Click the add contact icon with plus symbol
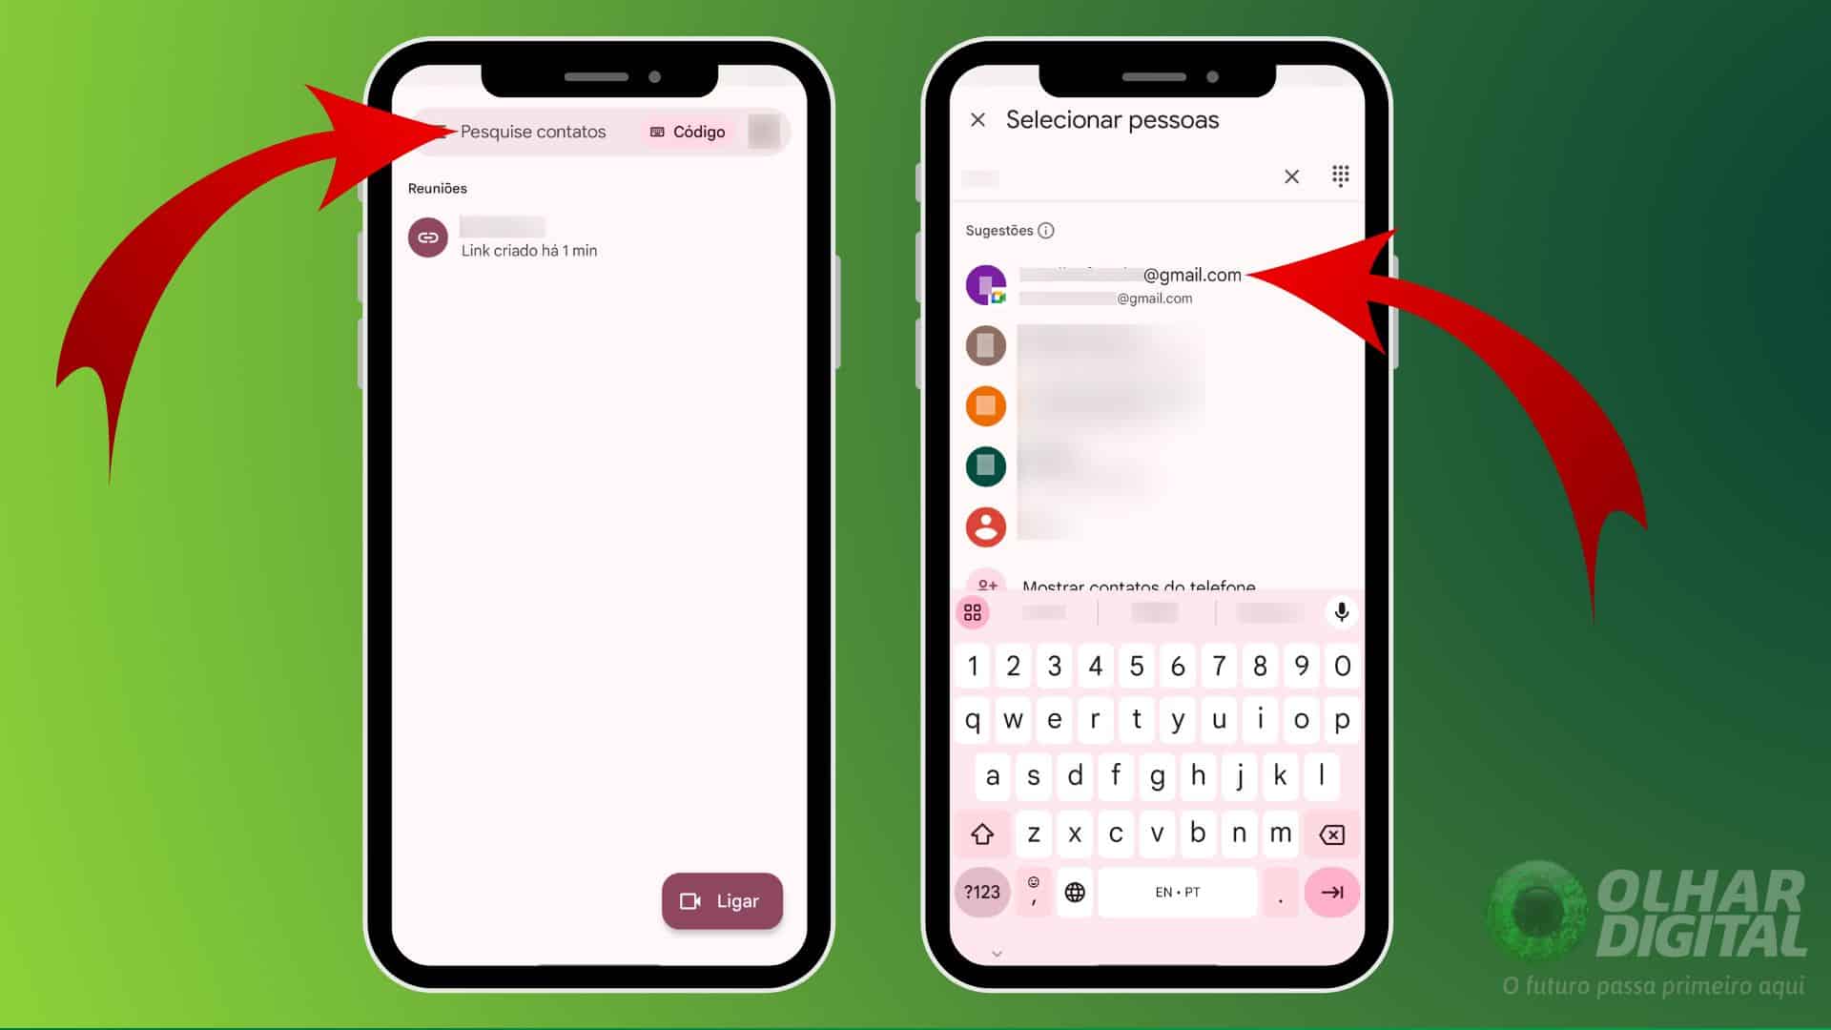This screenshot has height=1030, width=1831. click(x=986, y=581)
